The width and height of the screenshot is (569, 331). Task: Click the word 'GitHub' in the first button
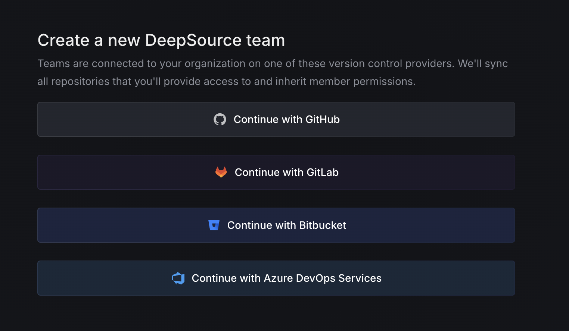323,119
